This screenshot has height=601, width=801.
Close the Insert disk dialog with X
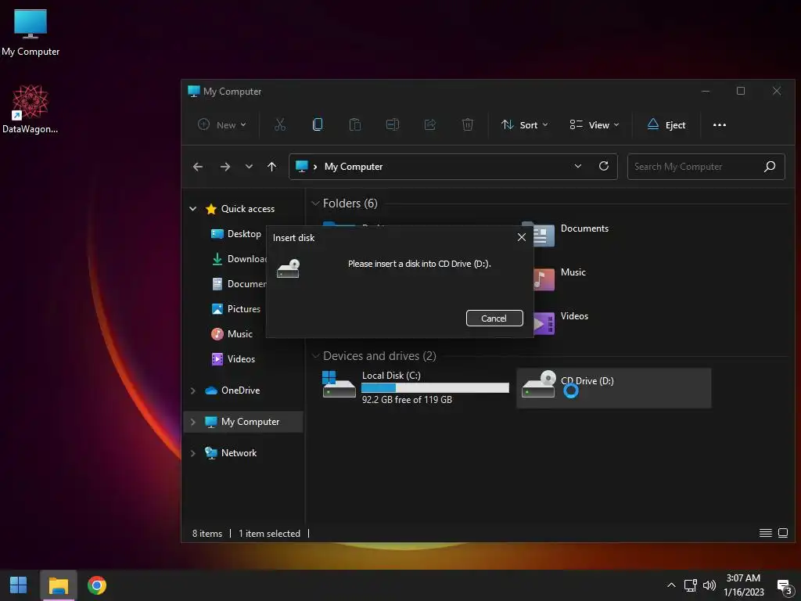click(522, 237)
